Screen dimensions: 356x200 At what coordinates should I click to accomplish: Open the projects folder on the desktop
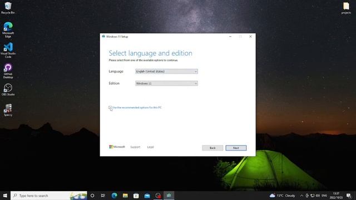tap(346, 8)
